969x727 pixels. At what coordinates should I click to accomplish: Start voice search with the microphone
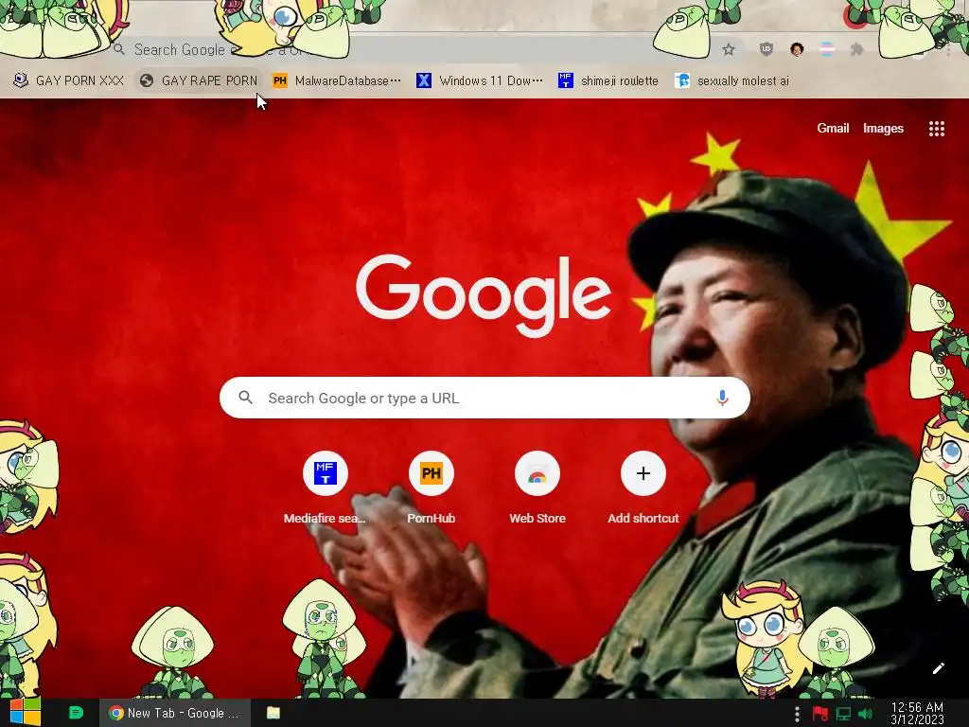click(722, 398)
